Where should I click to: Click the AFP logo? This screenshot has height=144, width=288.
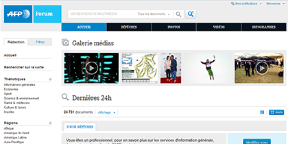(x=18, y=14)
